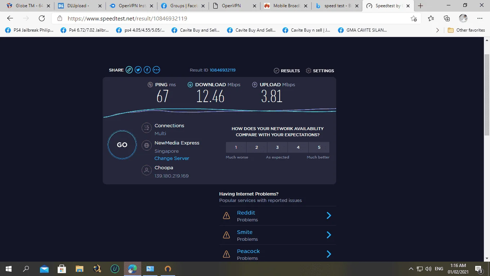Rate network availability 3
This screenshot has height=276, width=490.
[x=277, y=147]
